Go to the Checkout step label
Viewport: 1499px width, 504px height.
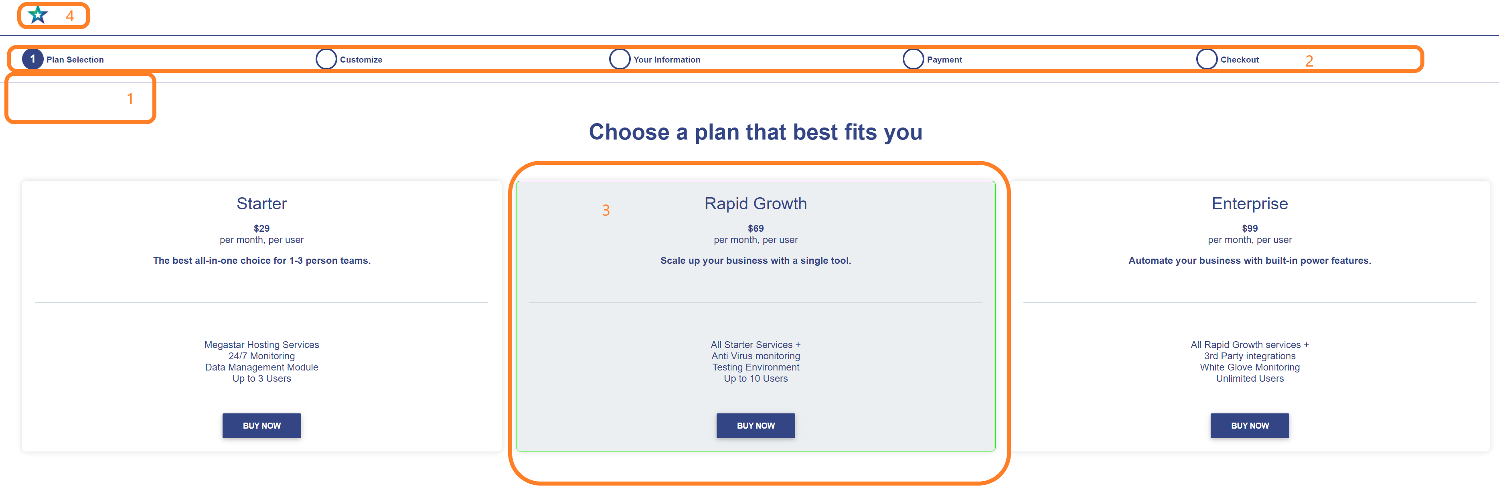coord(1240,60)
